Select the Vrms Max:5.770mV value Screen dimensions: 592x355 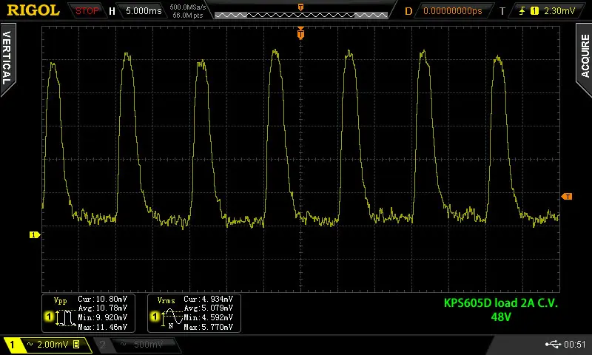[208, 327]
